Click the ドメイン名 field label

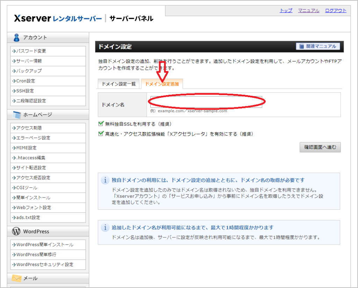113,105
